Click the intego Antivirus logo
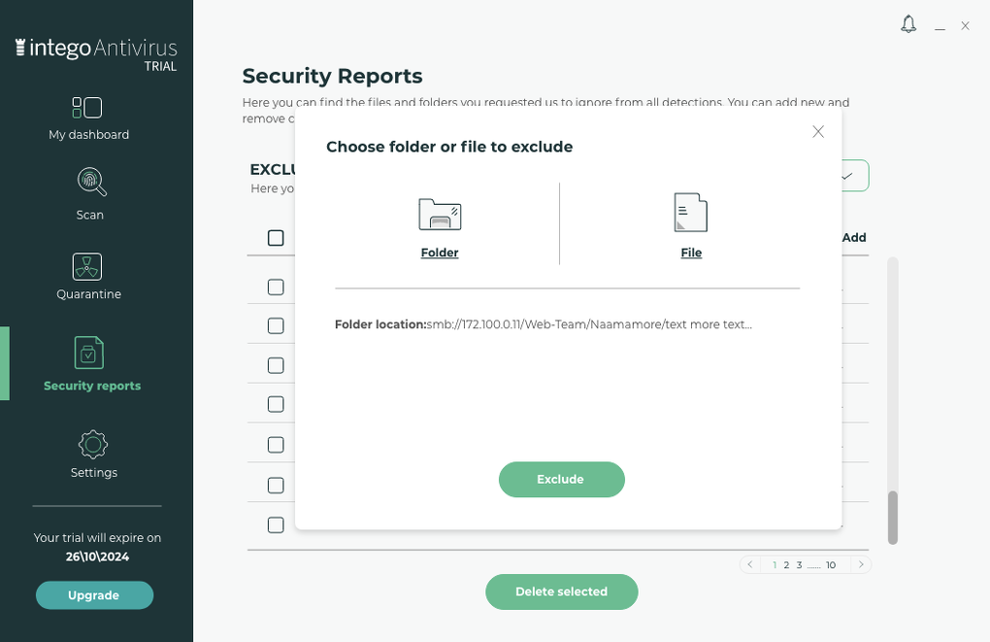This screenshot has height=642, width=990. point(96,54)
